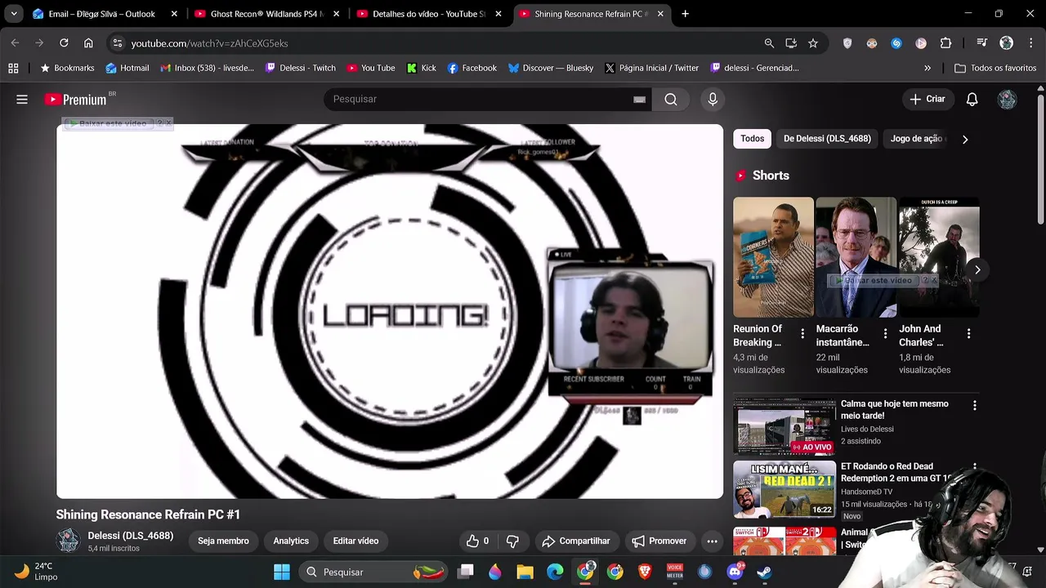Open the YouTube guide hamburger menu

22,99
